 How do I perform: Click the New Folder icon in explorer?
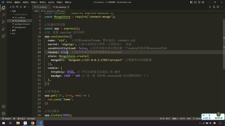(17, 7)
